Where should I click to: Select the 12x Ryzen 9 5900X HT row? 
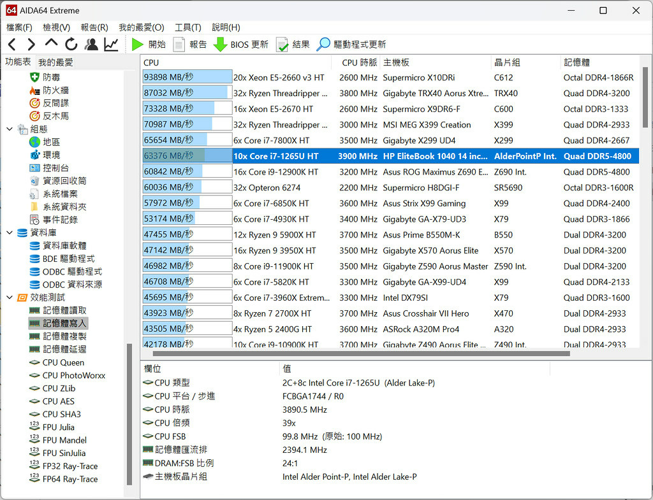(391, 234)
